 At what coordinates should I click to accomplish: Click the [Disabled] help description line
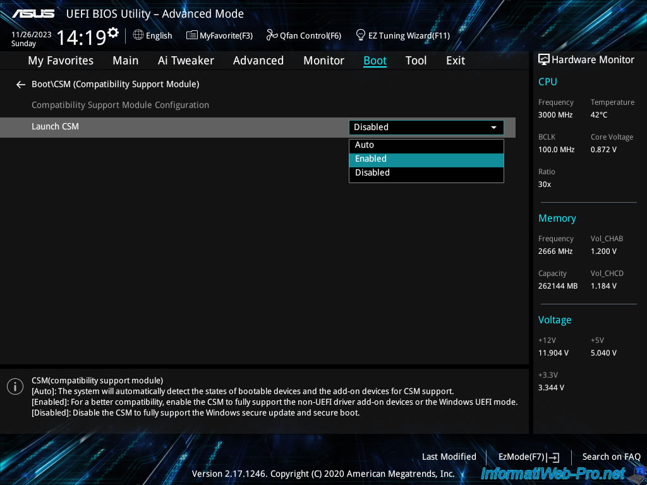pyautogui.click(x=196, y=413)
